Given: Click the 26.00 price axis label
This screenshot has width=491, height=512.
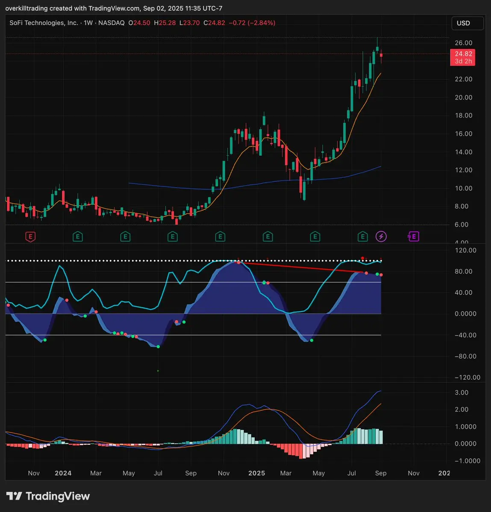Looking at the screenshot, I should [463, 43].
